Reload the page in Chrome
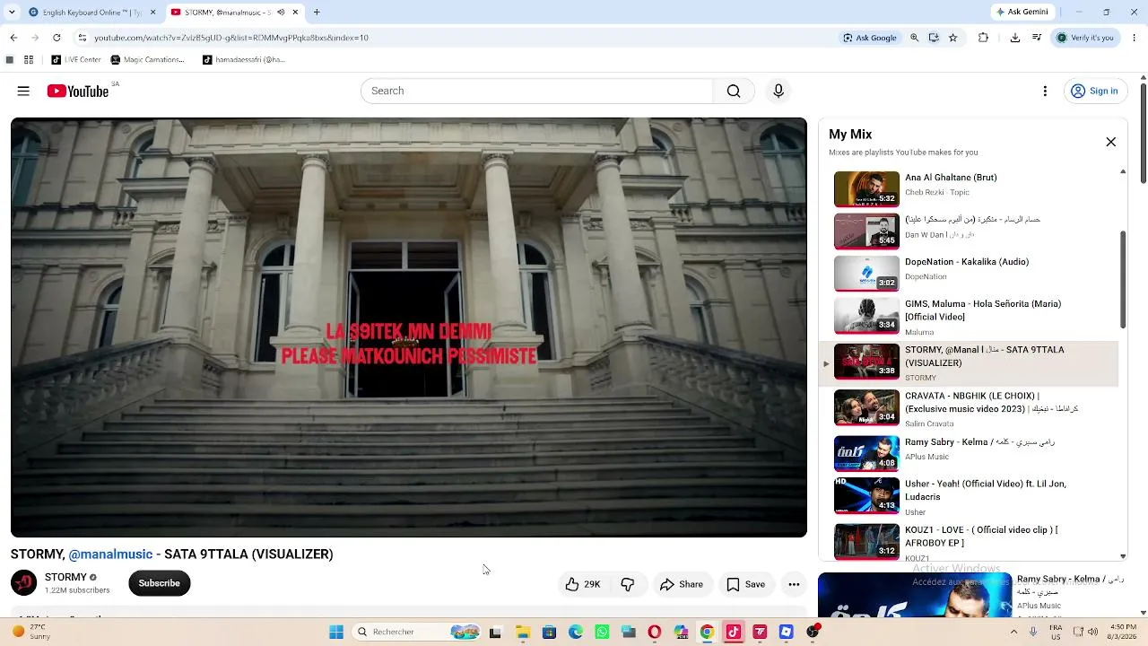Viewport: 1148px width, 646px height. pos(57,38)
